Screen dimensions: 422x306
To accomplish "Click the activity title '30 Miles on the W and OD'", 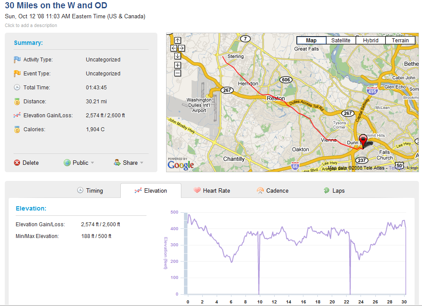I will point(56,5).
